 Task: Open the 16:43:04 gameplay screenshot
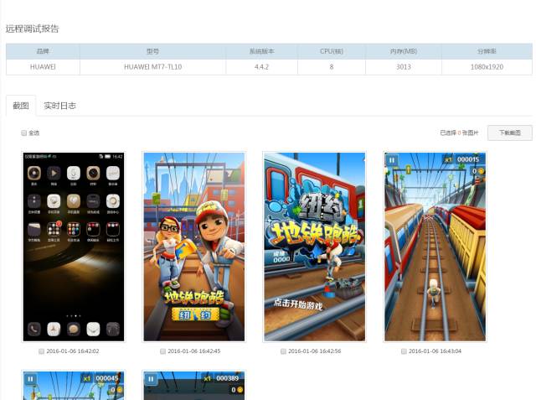click(435, 247)
